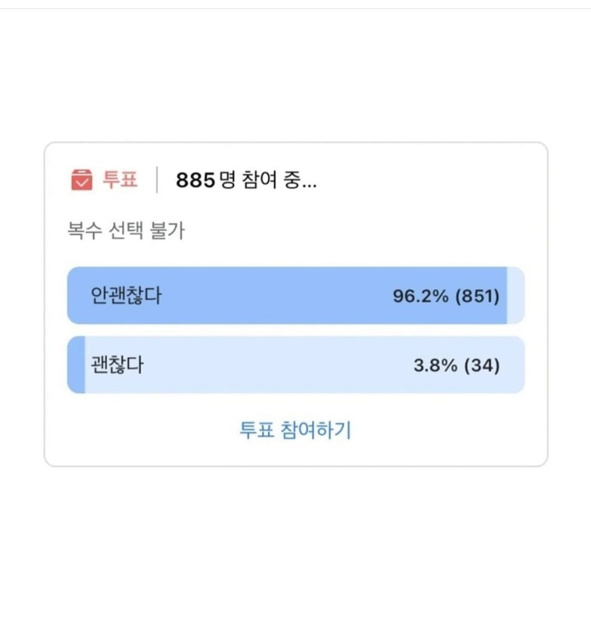Viewport: 591px width, 619px height.
Task: Click the poll card header row
Action: tap(210, 180)
